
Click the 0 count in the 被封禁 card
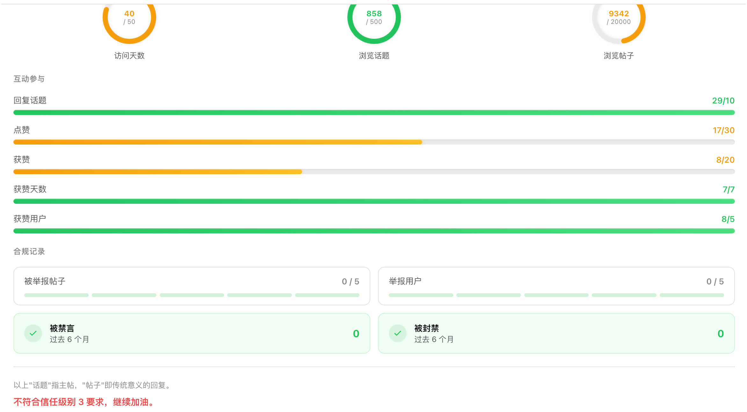(x=721, y=334)
